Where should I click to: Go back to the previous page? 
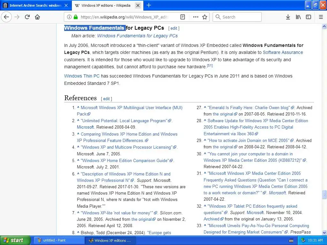(6, 17)
